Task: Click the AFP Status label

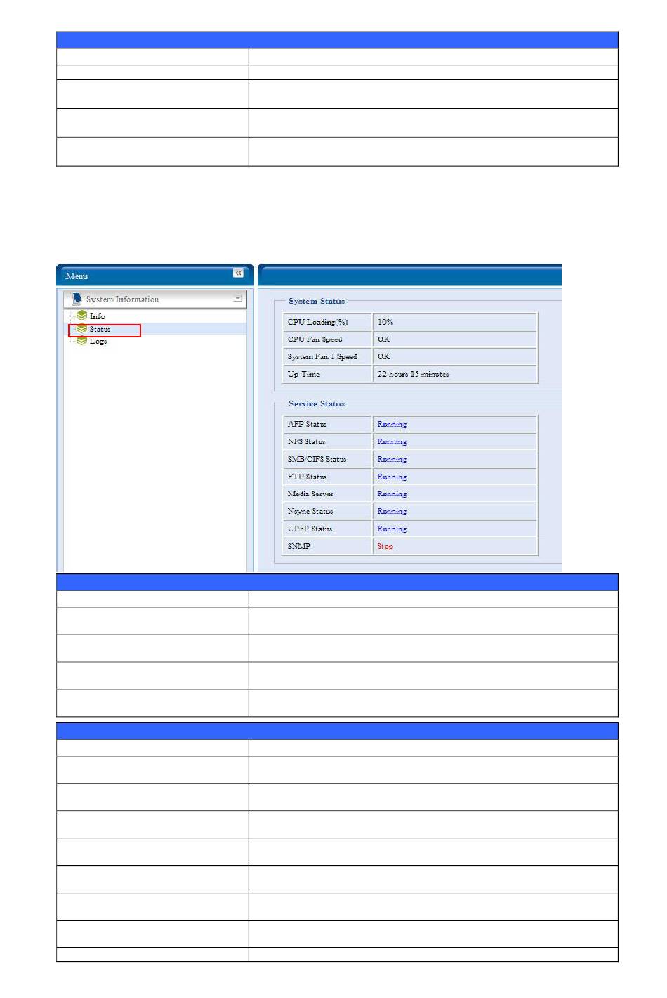Action: click(307, 425)
